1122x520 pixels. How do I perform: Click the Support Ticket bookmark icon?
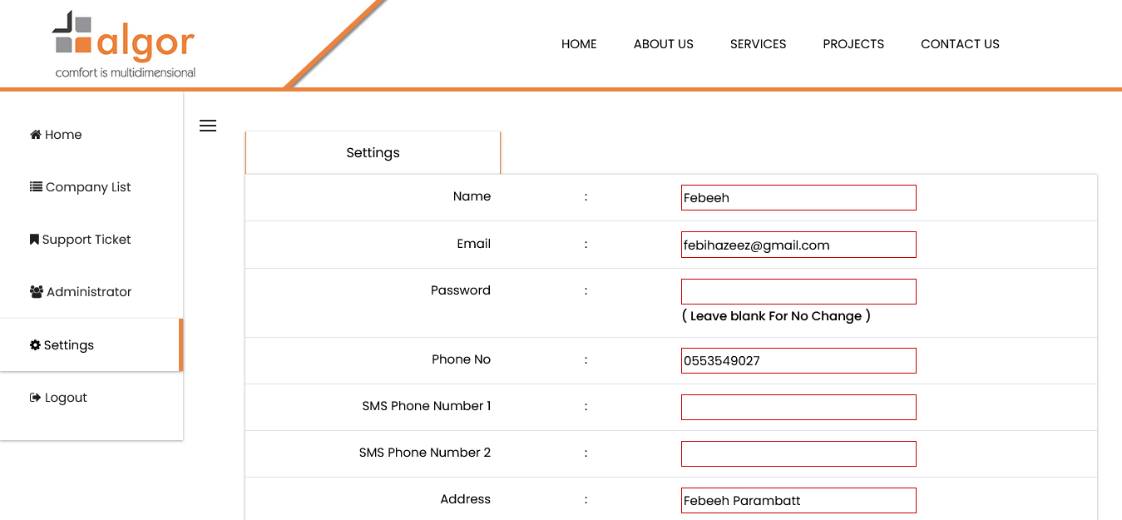point(34,240)
